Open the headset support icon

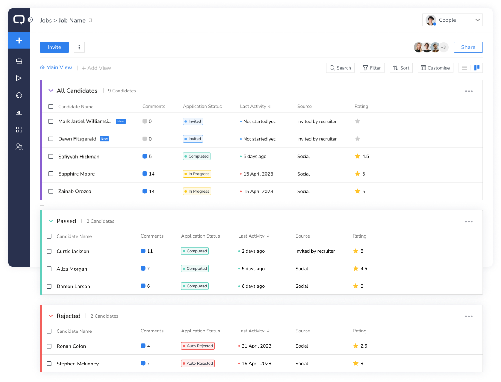19,95
